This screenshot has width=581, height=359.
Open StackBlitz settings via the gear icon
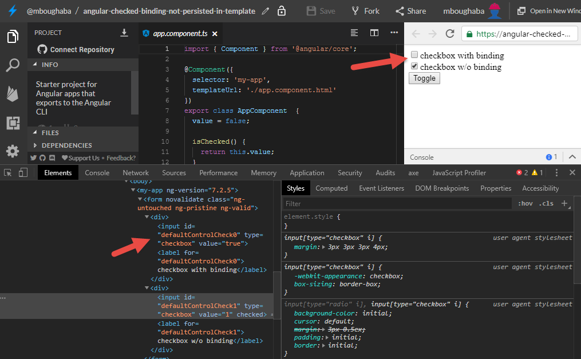(x=13, y=151)
